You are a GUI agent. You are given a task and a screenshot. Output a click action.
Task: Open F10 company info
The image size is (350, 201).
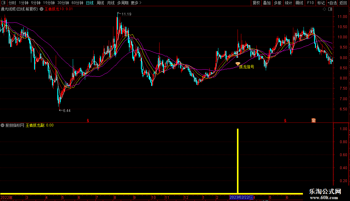coord(310,3)
